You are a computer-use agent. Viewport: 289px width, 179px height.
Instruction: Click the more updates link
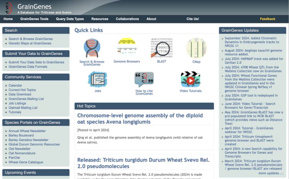271,173
